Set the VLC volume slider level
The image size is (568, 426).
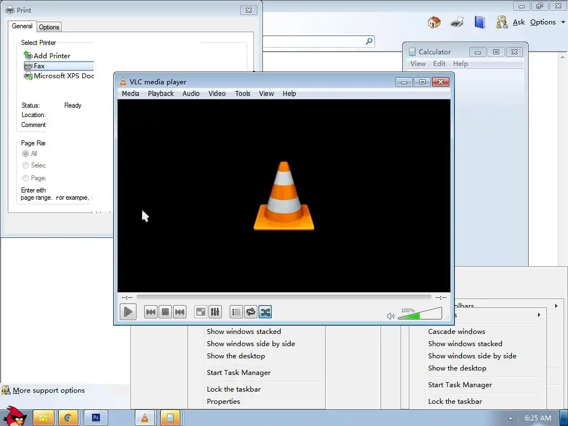pos(420,314)
